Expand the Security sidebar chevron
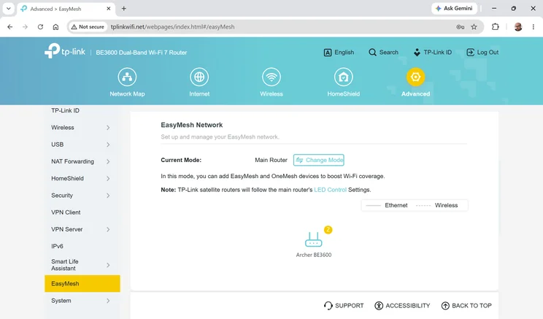Viewport: 543px width, 319px height. (108, 196)
